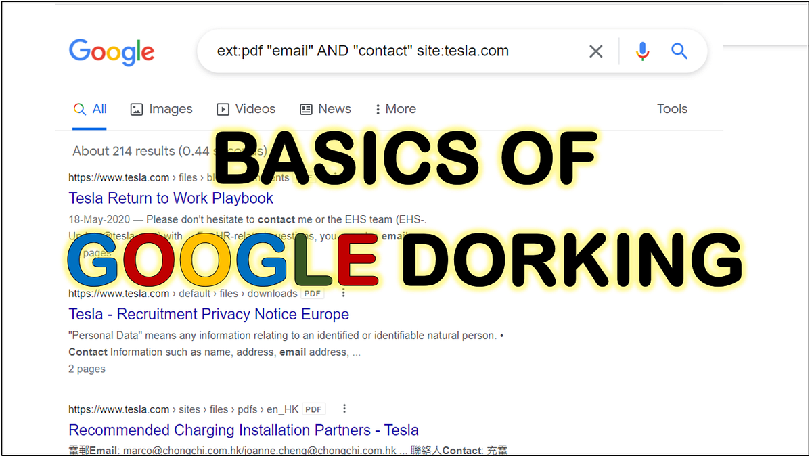Click the camera icon on the Images tab
Screen dimensions: 812x458
point(137,108)
